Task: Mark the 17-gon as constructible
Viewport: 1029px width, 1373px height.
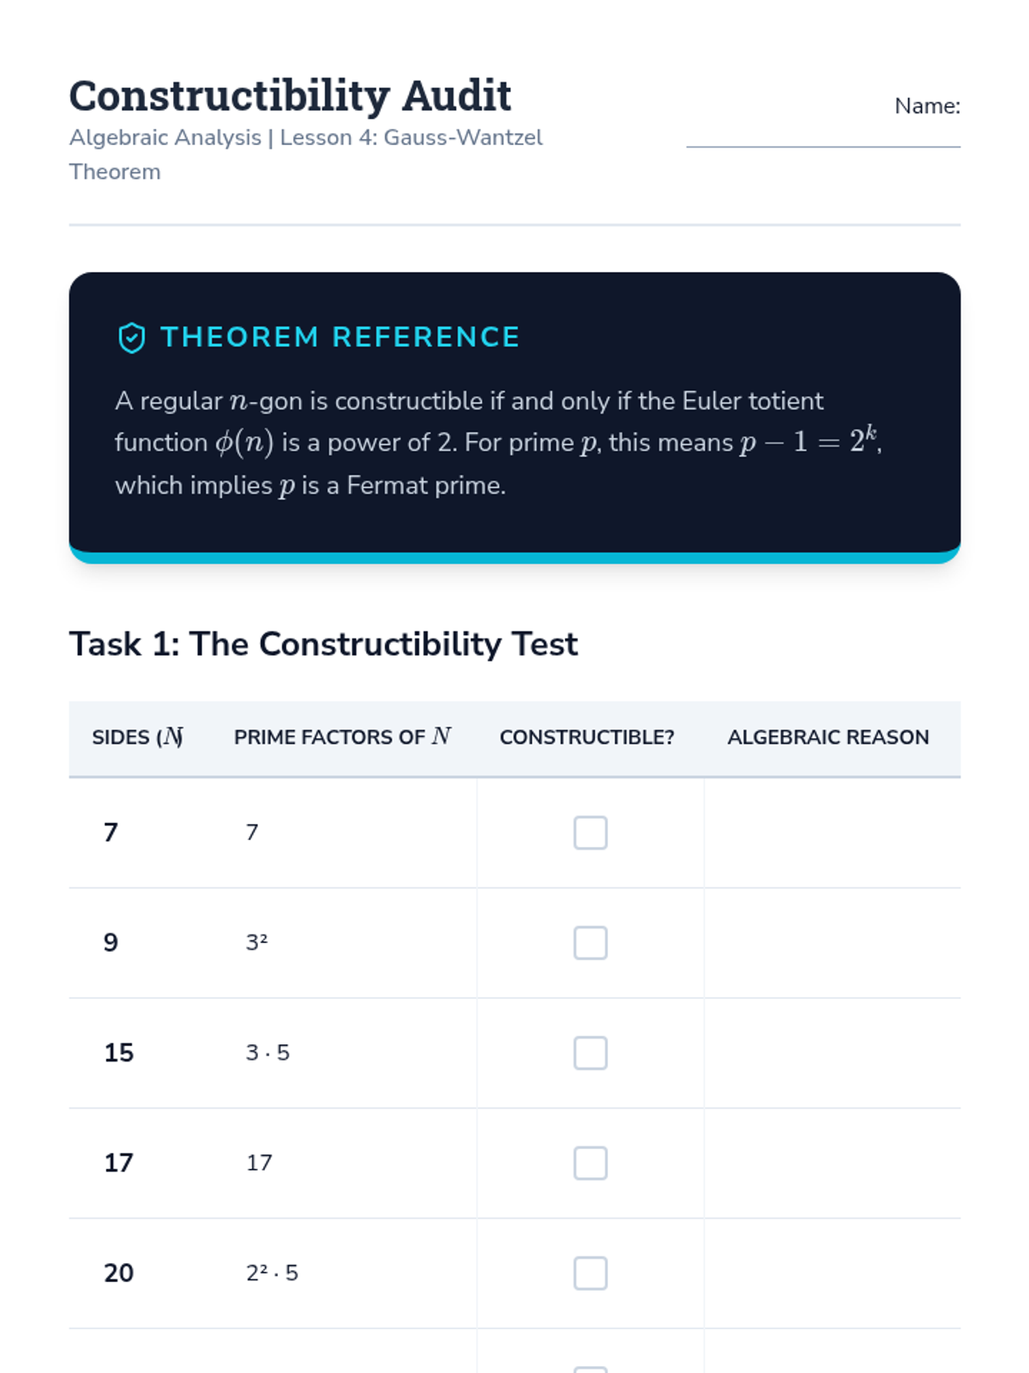Action: [x=590, y=1163]
